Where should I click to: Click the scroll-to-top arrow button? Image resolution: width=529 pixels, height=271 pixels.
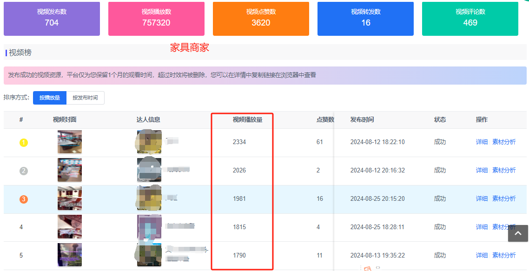point(518,233)
